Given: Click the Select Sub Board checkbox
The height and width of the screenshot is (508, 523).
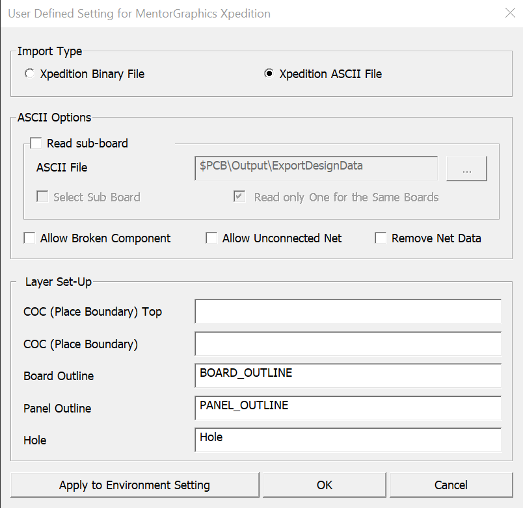Looking at the screenshot, I should click(x=42, y=197).
